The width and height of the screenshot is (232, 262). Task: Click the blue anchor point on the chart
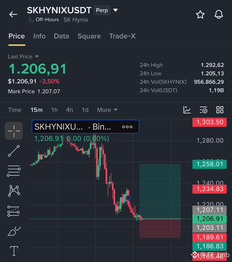128,198
